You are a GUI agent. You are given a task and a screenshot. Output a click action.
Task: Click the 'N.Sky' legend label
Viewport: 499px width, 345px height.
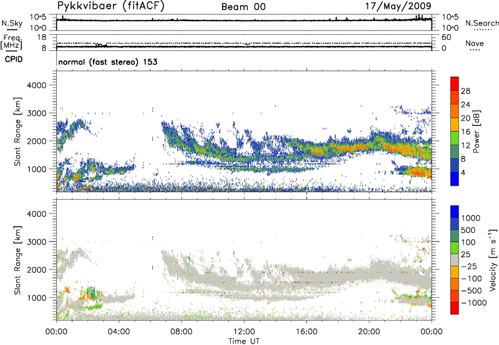point(12,23)
